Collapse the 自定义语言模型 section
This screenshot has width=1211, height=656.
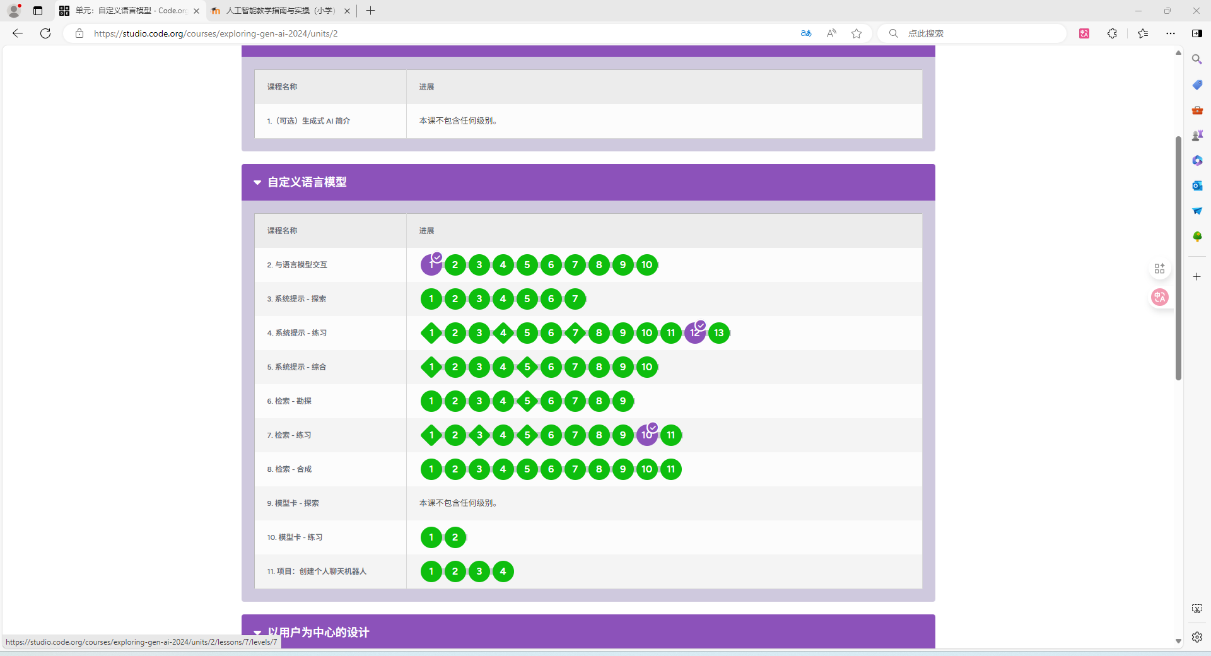coord(257,182)
